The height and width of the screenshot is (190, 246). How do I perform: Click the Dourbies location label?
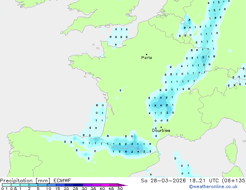(x=161, y=130)
